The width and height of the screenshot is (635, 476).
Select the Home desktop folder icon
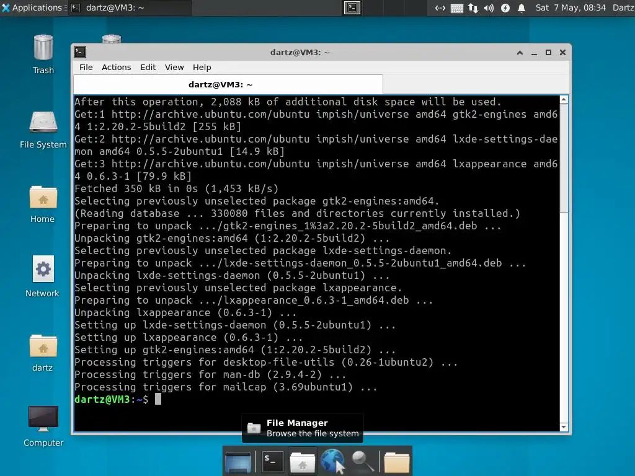(x=43, y=205)
